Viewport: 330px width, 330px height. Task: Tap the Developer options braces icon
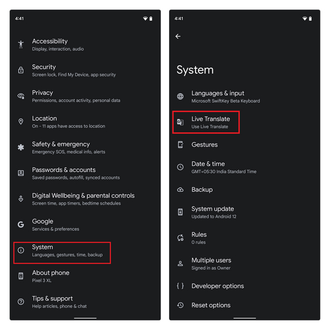pyautogui.click(x=180, y=286)
